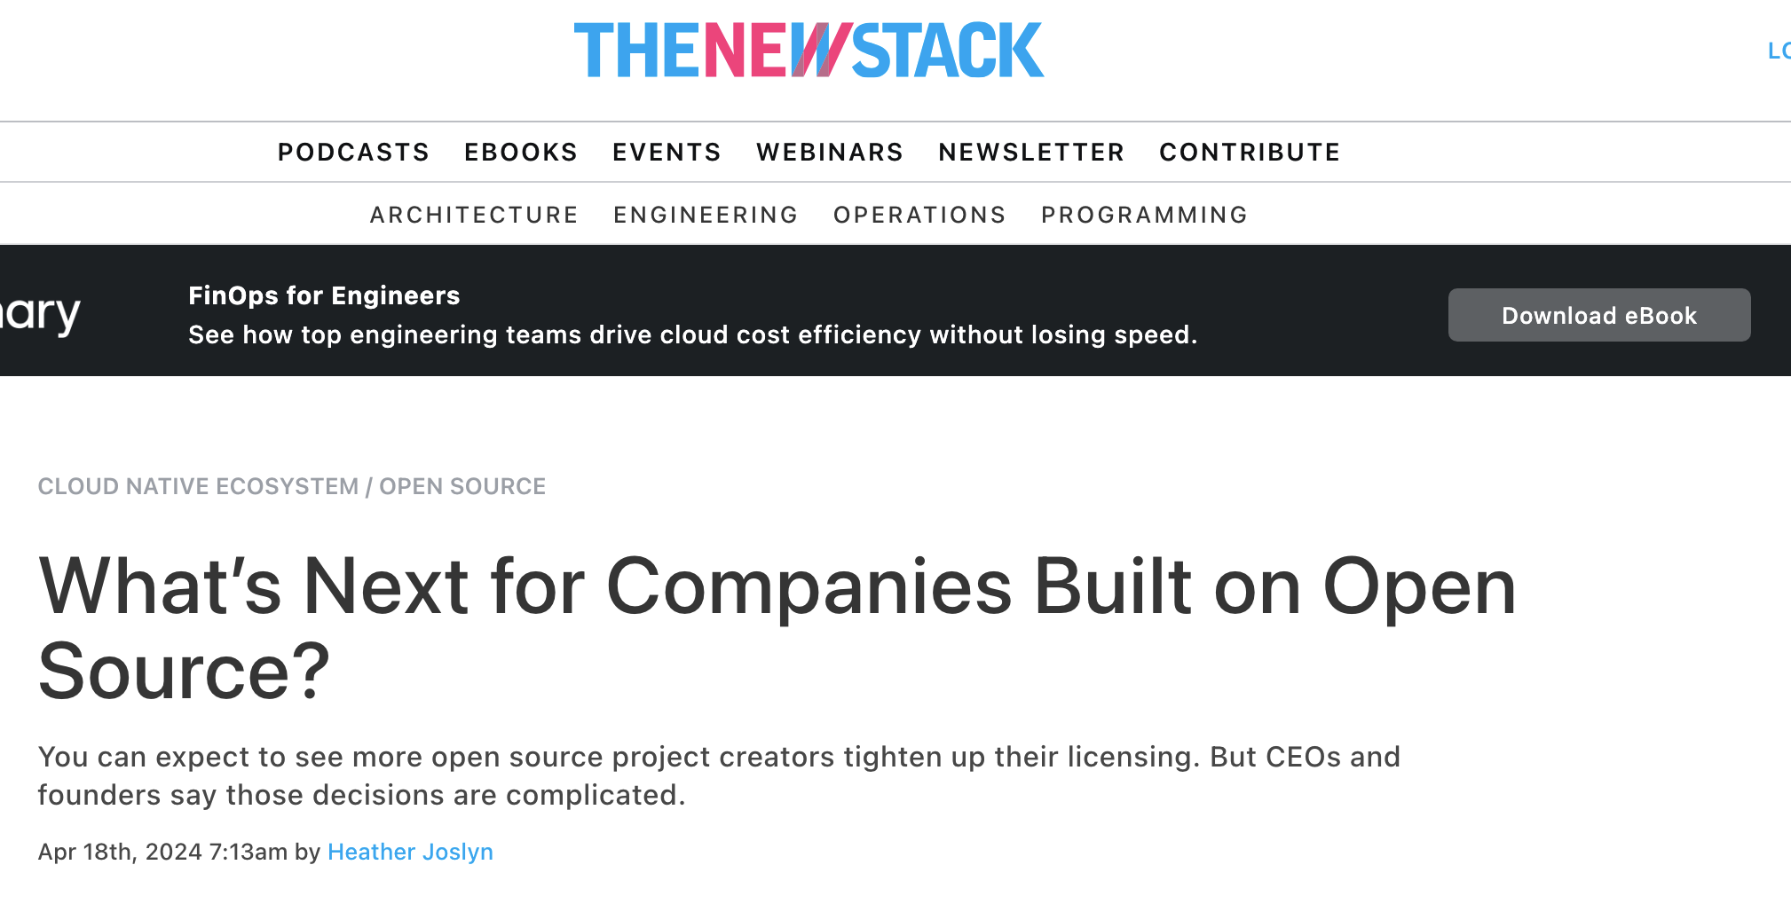Click the sponsor logo in the banner

[x=41, y=314]
